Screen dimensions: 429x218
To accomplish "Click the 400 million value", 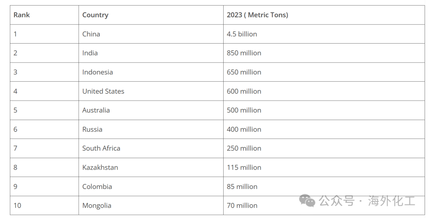I will point(244,129).
